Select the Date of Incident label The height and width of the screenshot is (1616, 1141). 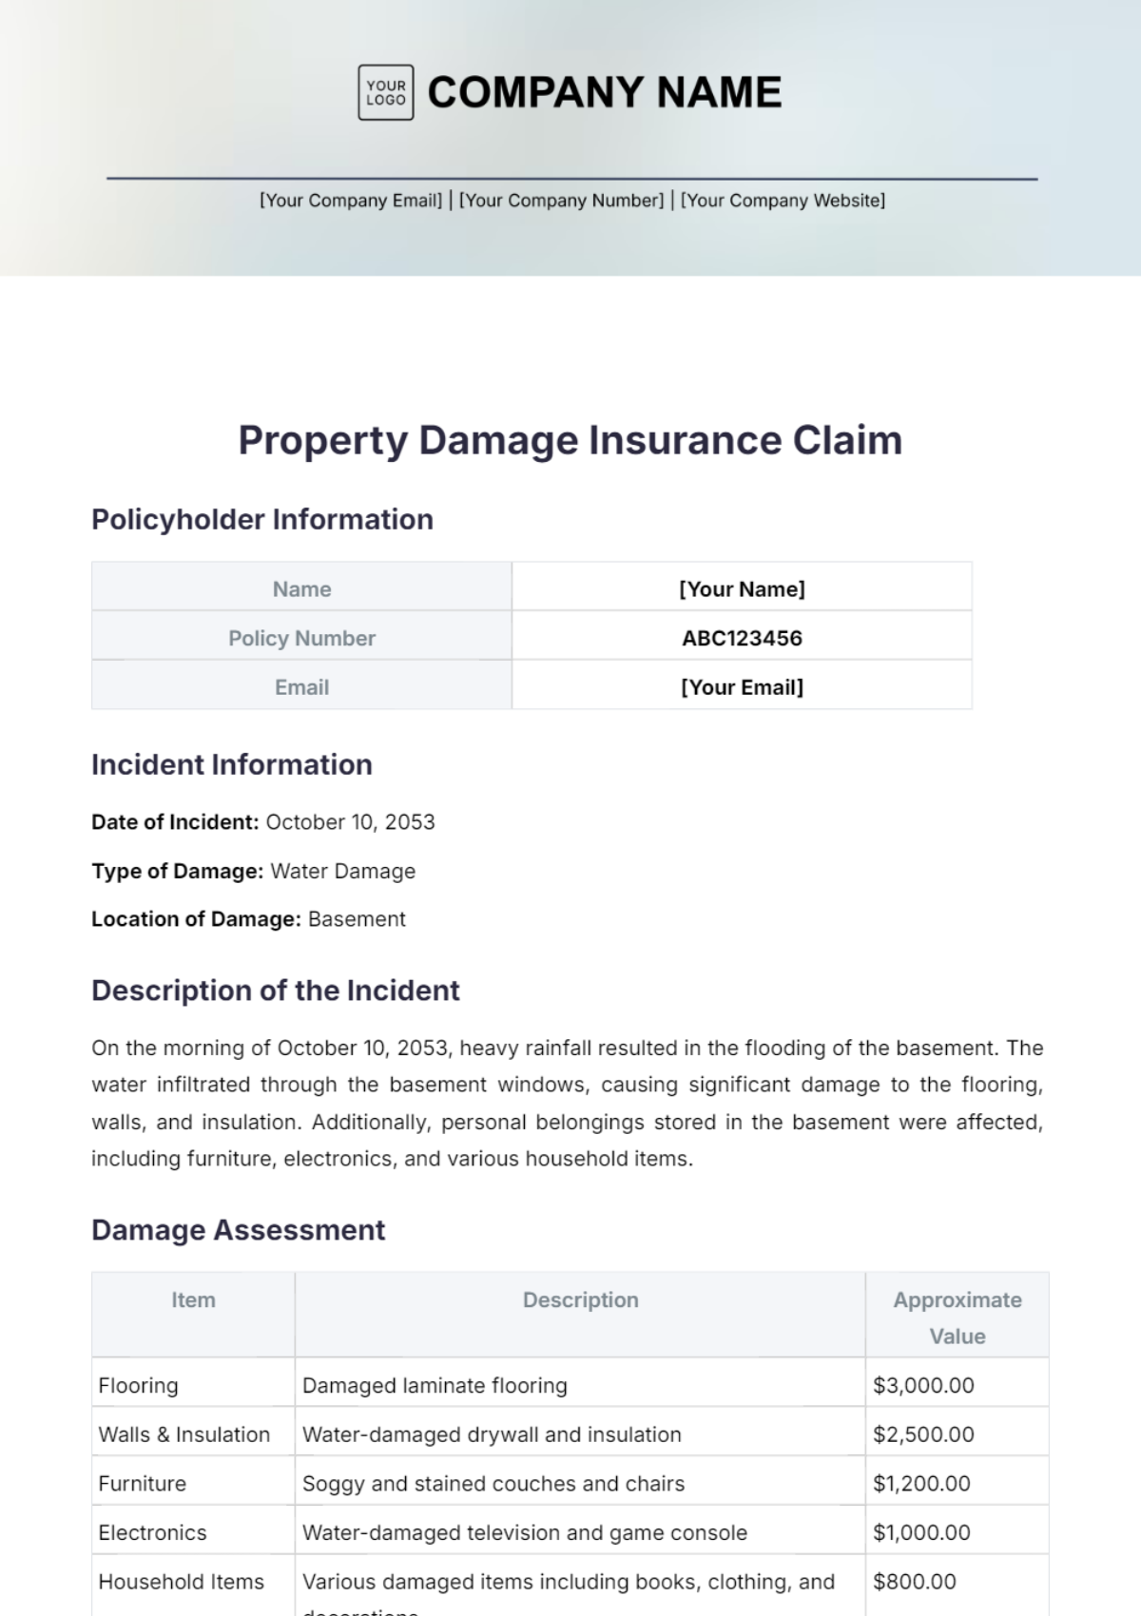tap(175, 822)
